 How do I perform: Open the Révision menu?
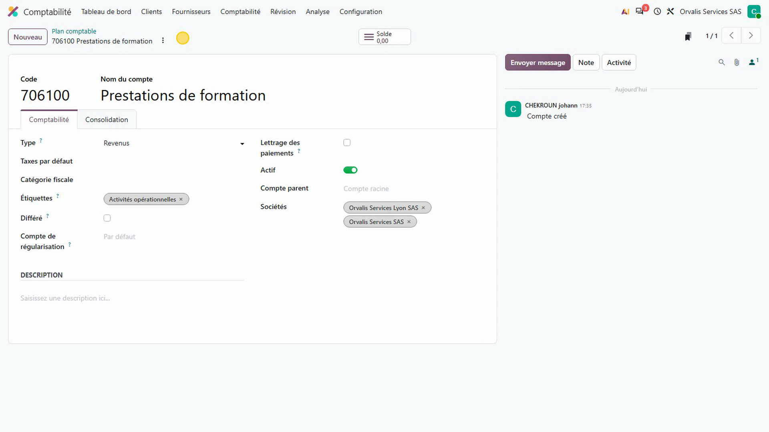[283, 12]
